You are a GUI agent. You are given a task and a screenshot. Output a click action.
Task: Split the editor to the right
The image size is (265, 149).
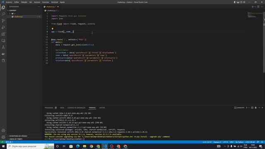(258, 7)
